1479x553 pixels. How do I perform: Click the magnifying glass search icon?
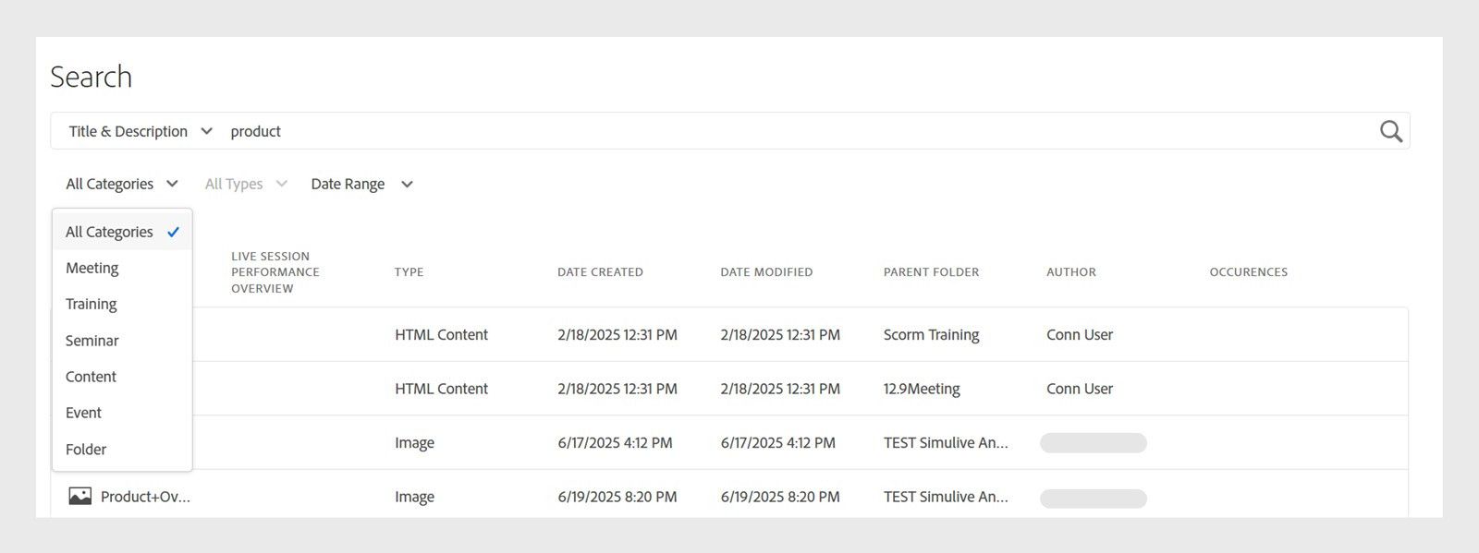point(1391,131)
